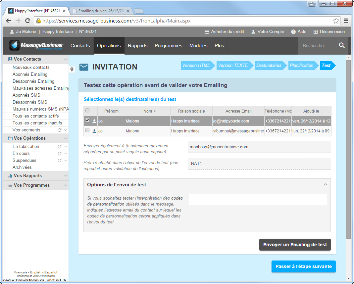Uncheck the jo@helpyoucie.com contact checkbox

click(87, 120)
